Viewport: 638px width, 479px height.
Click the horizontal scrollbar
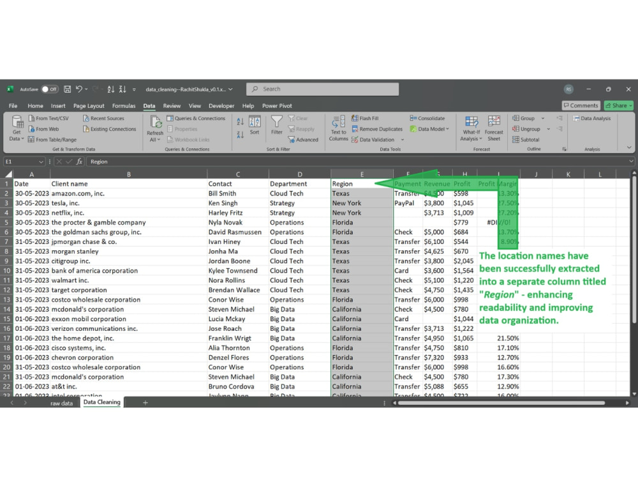[501, 403]
